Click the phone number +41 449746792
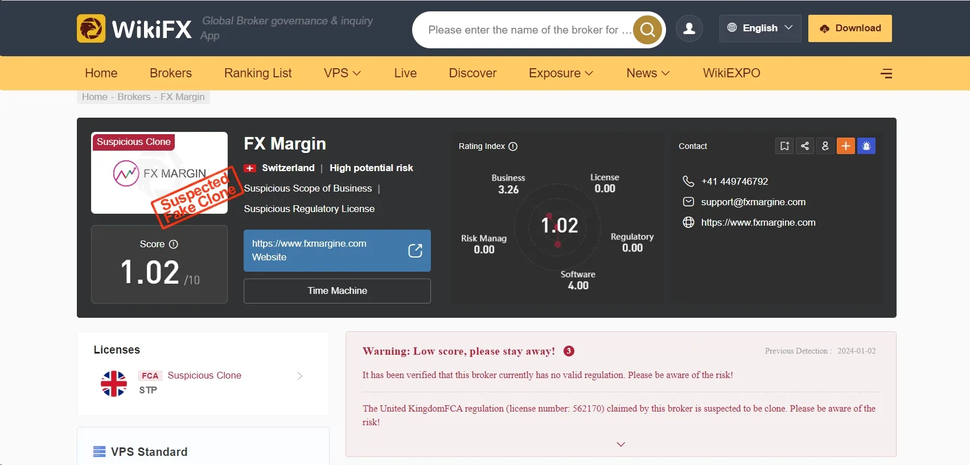The image size is (970, 465). 734,181
